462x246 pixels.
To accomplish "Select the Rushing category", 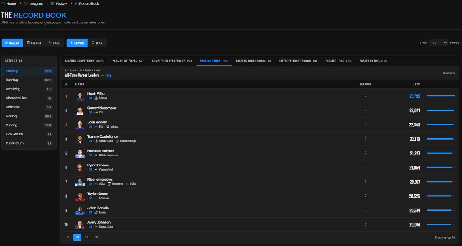I will pyautogui.click(x=29, y=80).
